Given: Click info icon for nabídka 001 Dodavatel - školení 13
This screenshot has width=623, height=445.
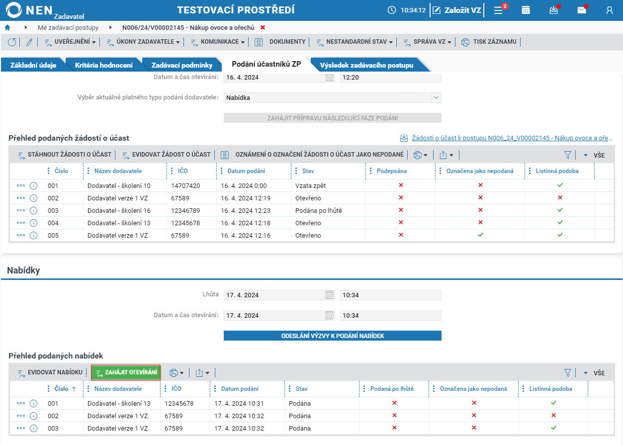Looking at the screenshot, I should click(34, 403).
